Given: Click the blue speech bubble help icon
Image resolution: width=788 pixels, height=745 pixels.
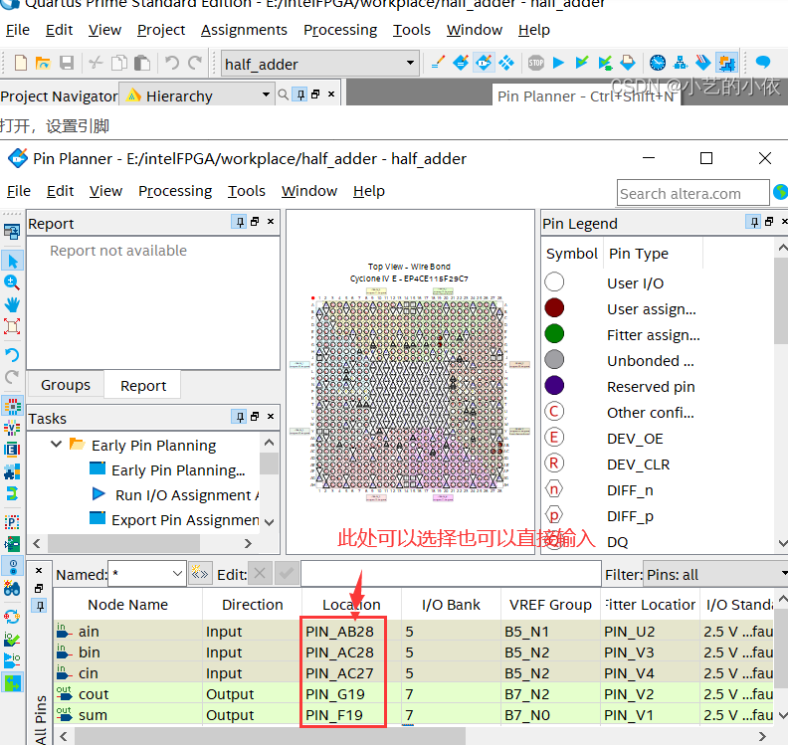Looking at the screenshot, I should (x=763, y=62).
